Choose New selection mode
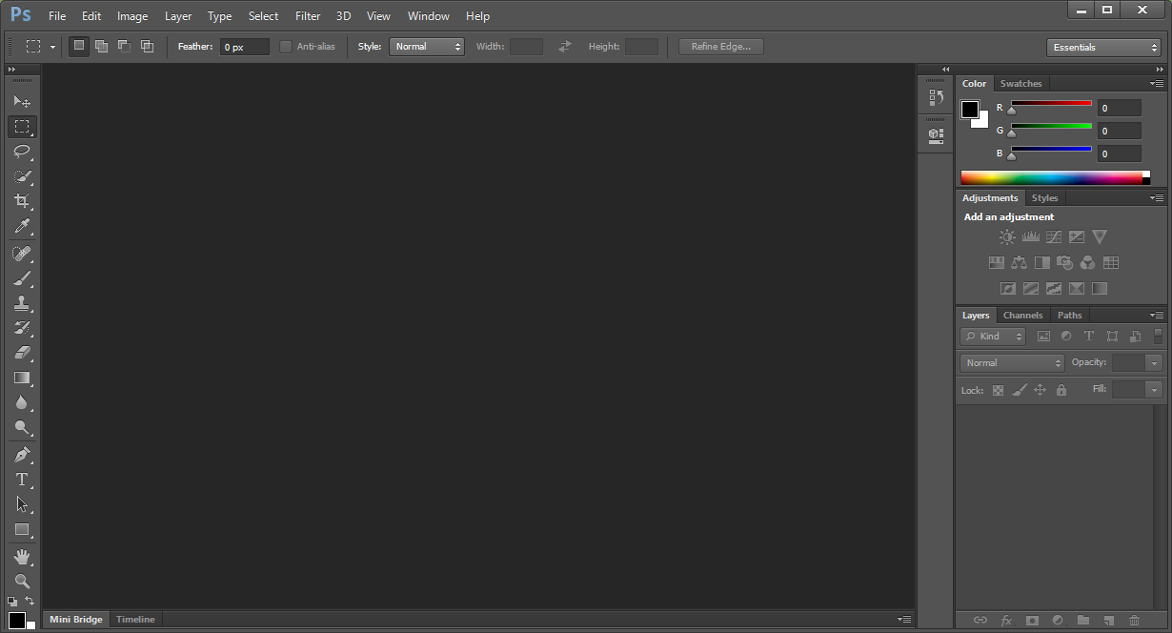 pos(78,46)
